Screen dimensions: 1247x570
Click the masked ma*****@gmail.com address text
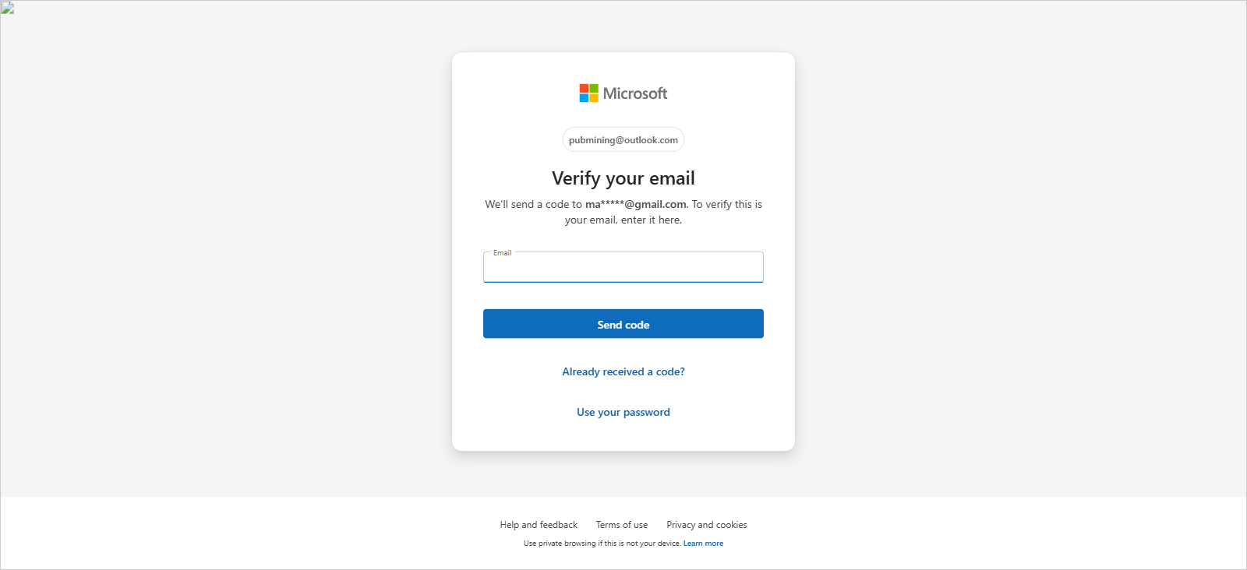(635, 205)
